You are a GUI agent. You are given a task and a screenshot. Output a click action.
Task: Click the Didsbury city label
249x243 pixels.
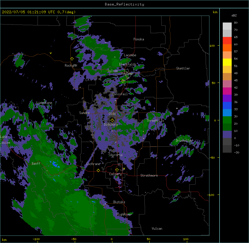[x=111, y=124]
